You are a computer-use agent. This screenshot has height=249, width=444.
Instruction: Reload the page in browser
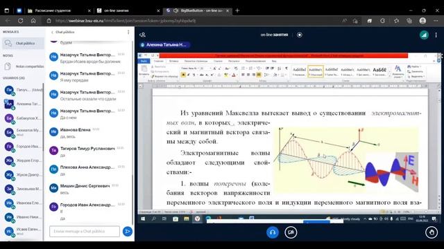pos(20,21)
